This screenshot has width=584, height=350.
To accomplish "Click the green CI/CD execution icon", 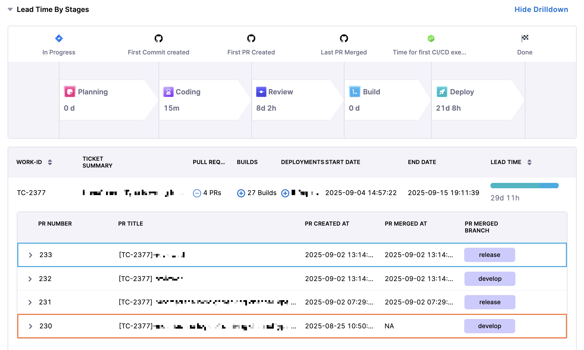I will pyautogui.click(x=431, y=38).
